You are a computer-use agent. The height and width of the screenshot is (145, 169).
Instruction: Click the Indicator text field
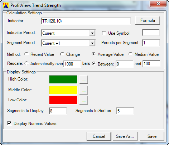click(x=86, y=21)
